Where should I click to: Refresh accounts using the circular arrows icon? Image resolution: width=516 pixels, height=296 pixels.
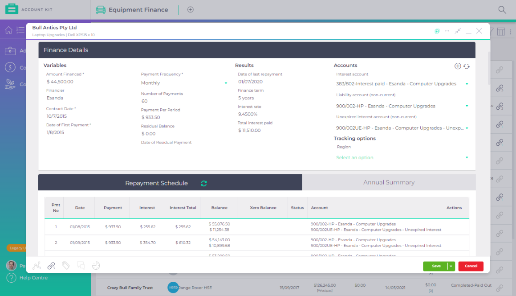[x=467, y=66]
